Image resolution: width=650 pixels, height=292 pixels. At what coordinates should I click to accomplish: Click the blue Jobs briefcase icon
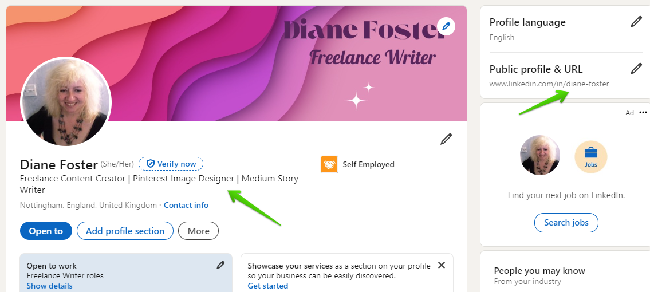pyautogui.click(x=590, y=156)
